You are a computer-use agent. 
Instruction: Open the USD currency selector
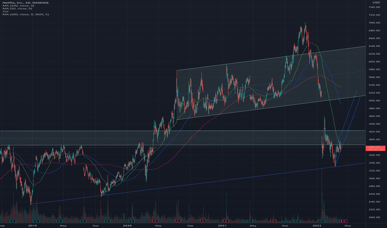[x=376, y=2]
